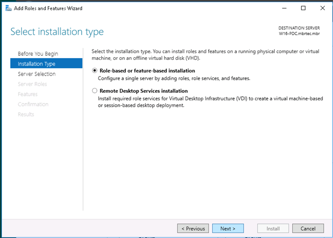Screen dimensions: 333x238
Task: Open the Installation Type step
Action: pyautogui.click(x=46, y=63)
